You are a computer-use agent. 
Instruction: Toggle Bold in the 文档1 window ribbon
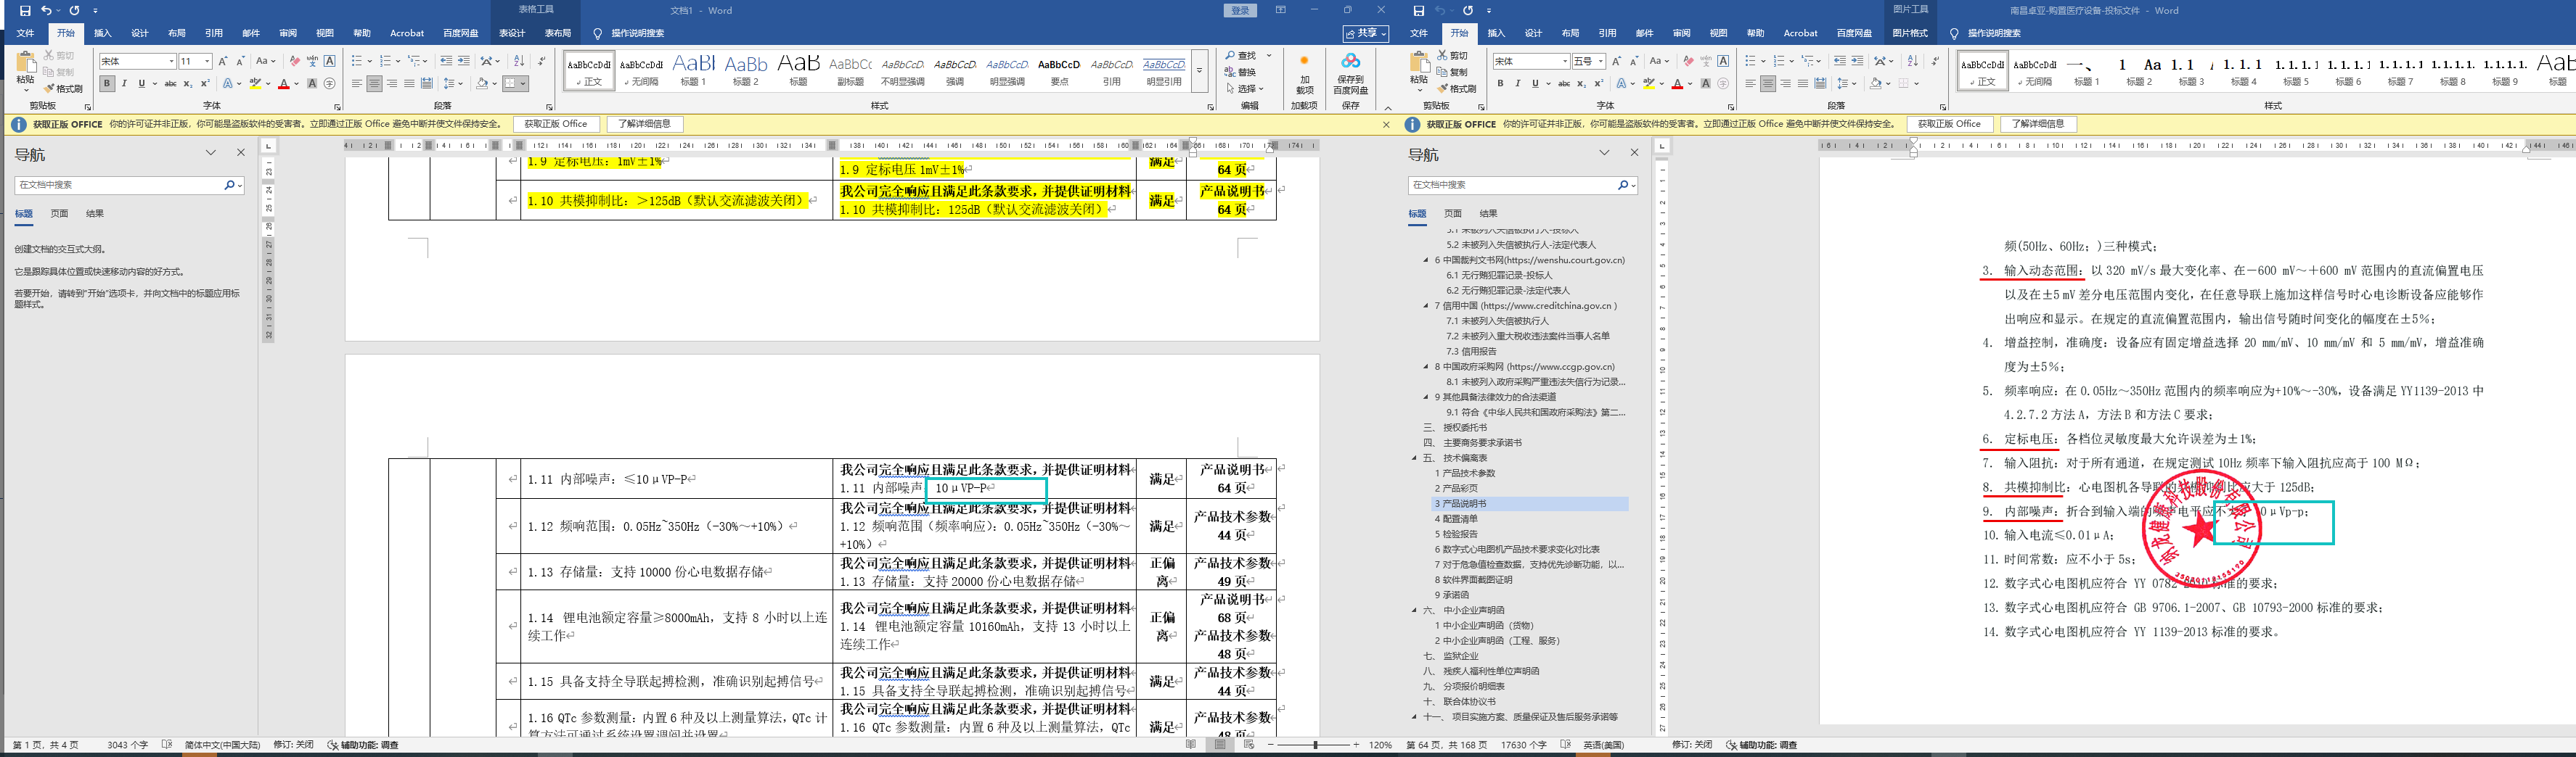click(x=107, y=84)
